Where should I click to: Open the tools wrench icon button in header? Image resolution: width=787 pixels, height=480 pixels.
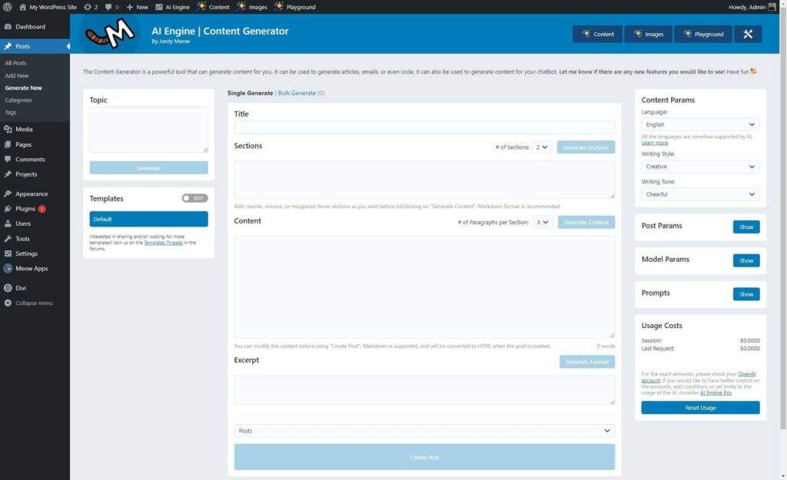[x=748, y=34]
